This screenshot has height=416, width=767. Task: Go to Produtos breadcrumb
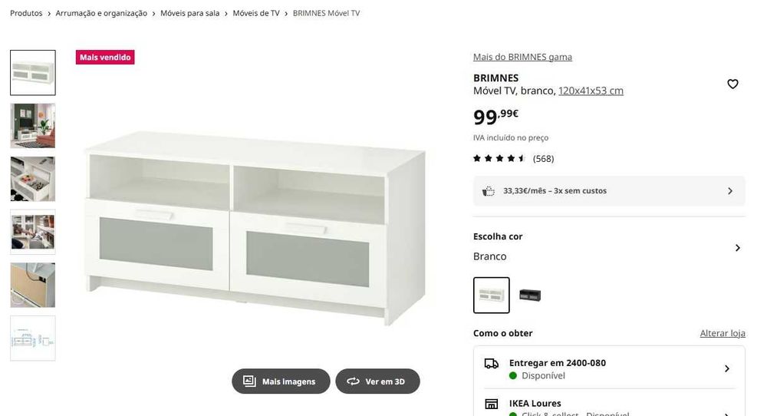[x=26, y=13]
